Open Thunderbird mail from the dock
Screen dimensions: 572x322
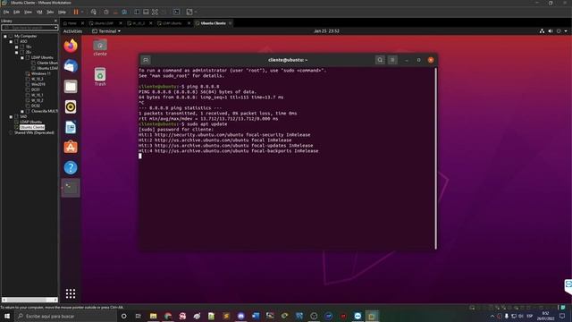pos(71,66)
